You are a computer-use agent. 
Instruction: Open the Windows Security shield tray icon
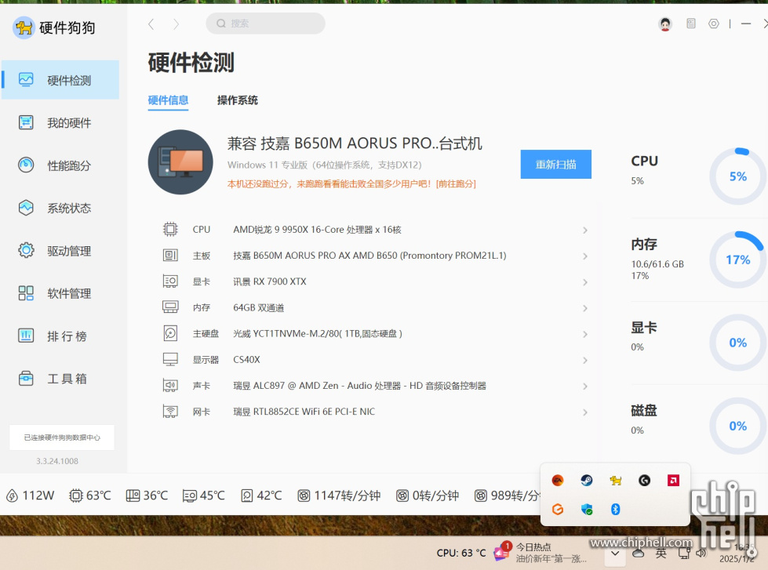586,510
